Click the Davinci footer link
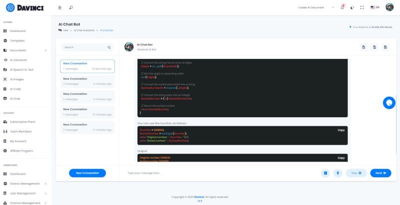This screenshot has height=205, width=400. tap(199, 197)
